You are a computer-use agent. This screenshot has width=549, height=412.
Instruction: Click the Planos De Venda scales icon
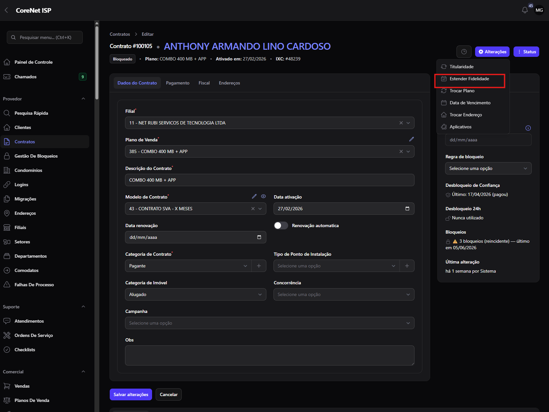7,400
